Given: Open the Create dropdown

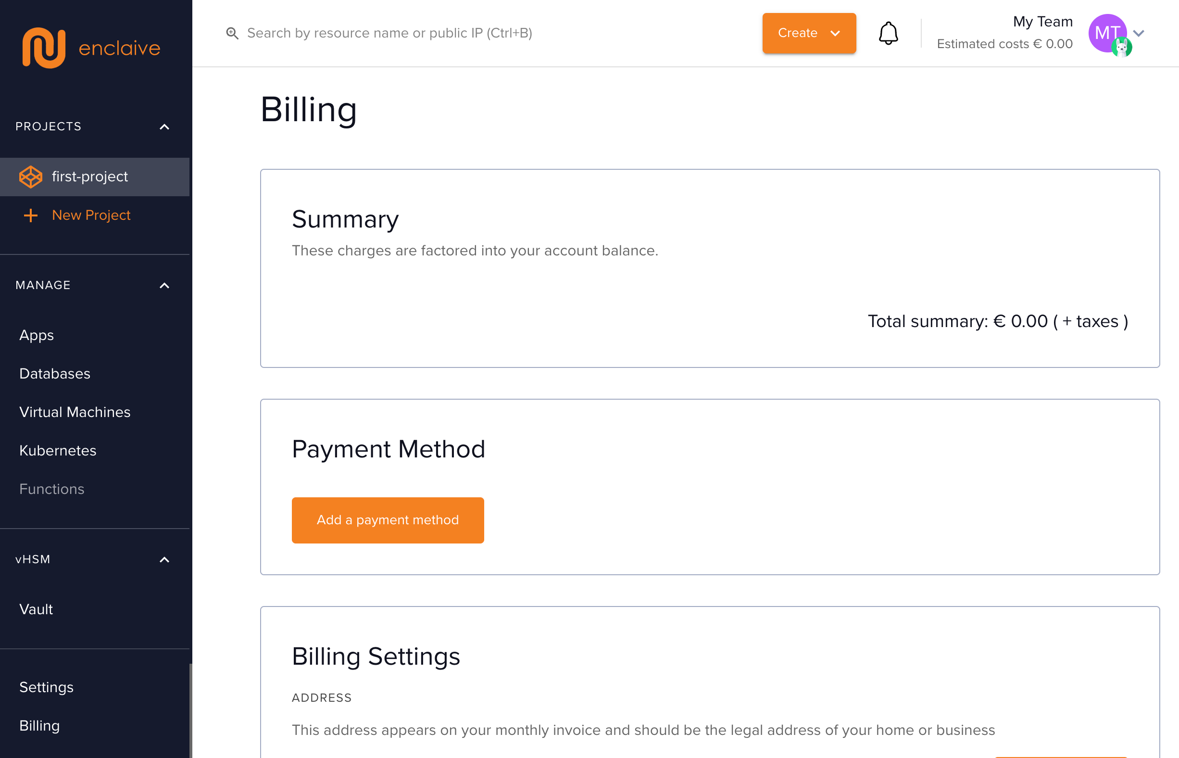Looking at the screenshot, I should pos(808,33).
